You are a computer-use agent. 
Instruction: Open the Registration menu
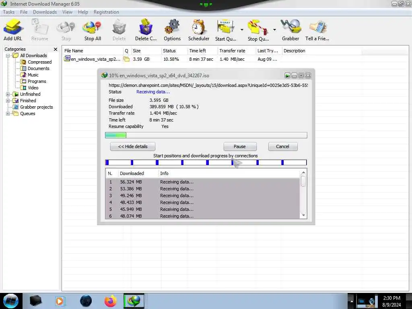106,12
